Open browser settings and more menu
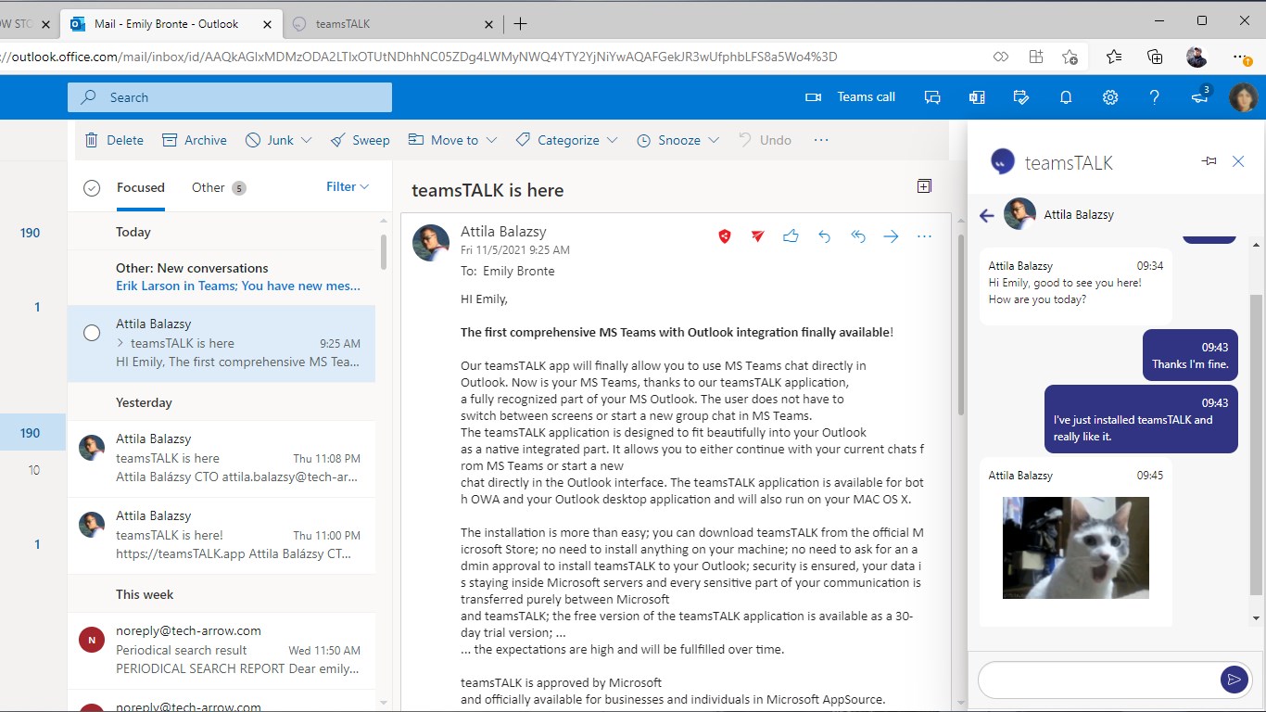Image resolution: width=1266 pixels, height=712 pixels. click(x=1241, y=57)
